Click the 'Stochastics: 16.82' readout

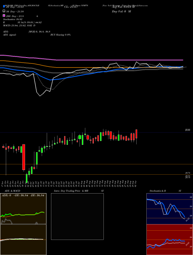13,19
